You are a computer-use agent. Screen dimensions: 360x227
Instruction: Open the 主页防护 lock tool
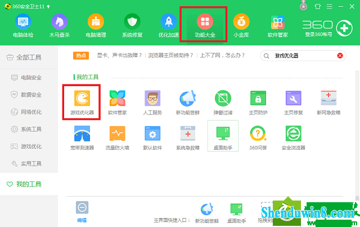[258, 103]
